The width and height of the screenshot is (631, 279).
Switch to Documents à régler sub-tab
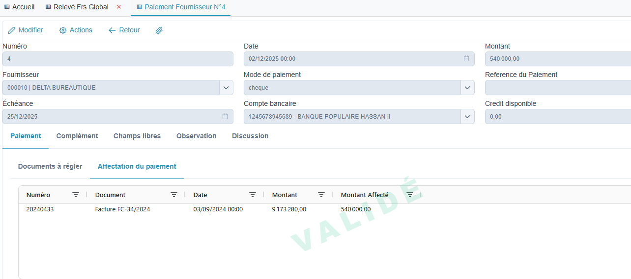[50, 166]
